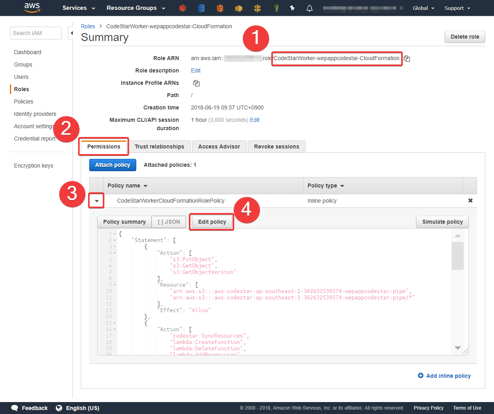Click Feedback link in footer
This screenshot has width=494, height=414.
point(35,408)
